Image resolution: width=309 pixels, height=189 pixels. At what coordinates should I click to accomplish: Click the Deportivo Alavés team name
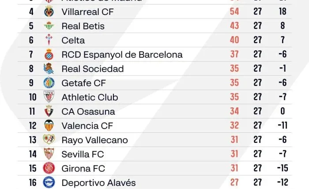[x=98, y=182]
